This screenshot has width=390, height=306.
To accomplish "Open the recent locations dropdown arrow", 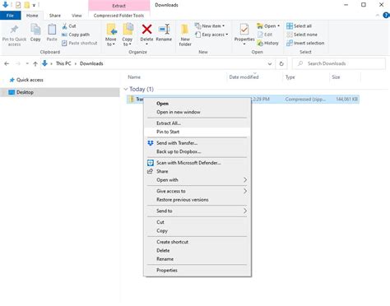I will pos(27,63).
